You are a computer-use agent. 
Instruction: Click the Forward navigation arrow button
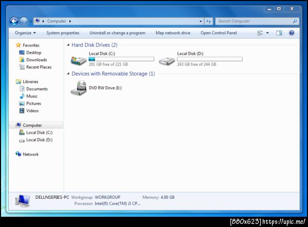tap(24, 21)
